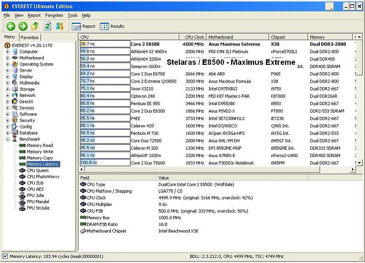Screen dimensions: 365x263
Task: Open the File menu
Action: (x=7, y=16)
